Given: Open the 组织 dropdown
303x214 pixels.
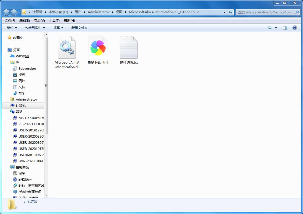Looking at the screenshot, I should pos(12,28).
